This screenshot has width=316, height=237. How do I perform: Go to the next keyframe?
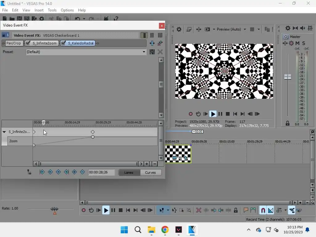[x=58, y=172]
